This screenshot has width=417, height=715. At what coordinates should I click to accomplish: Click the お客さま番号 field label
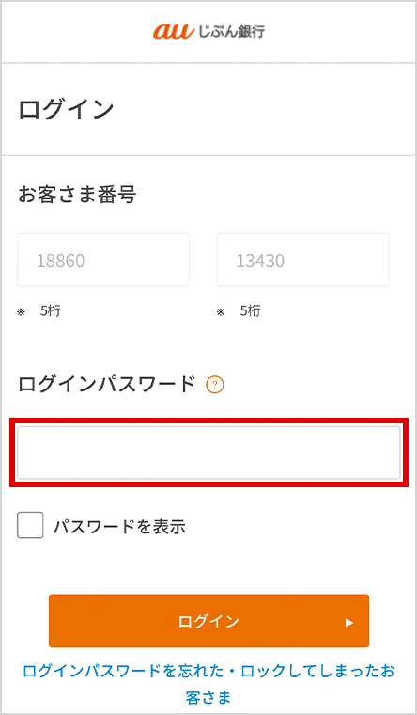(x=77, y=196)
